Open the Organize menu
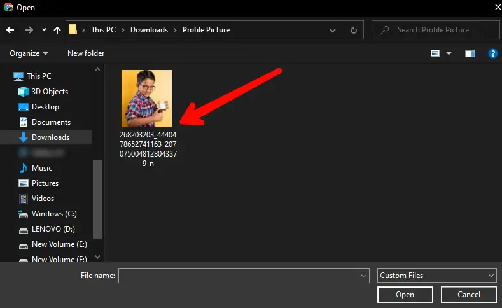 click(x=29, y=53)
